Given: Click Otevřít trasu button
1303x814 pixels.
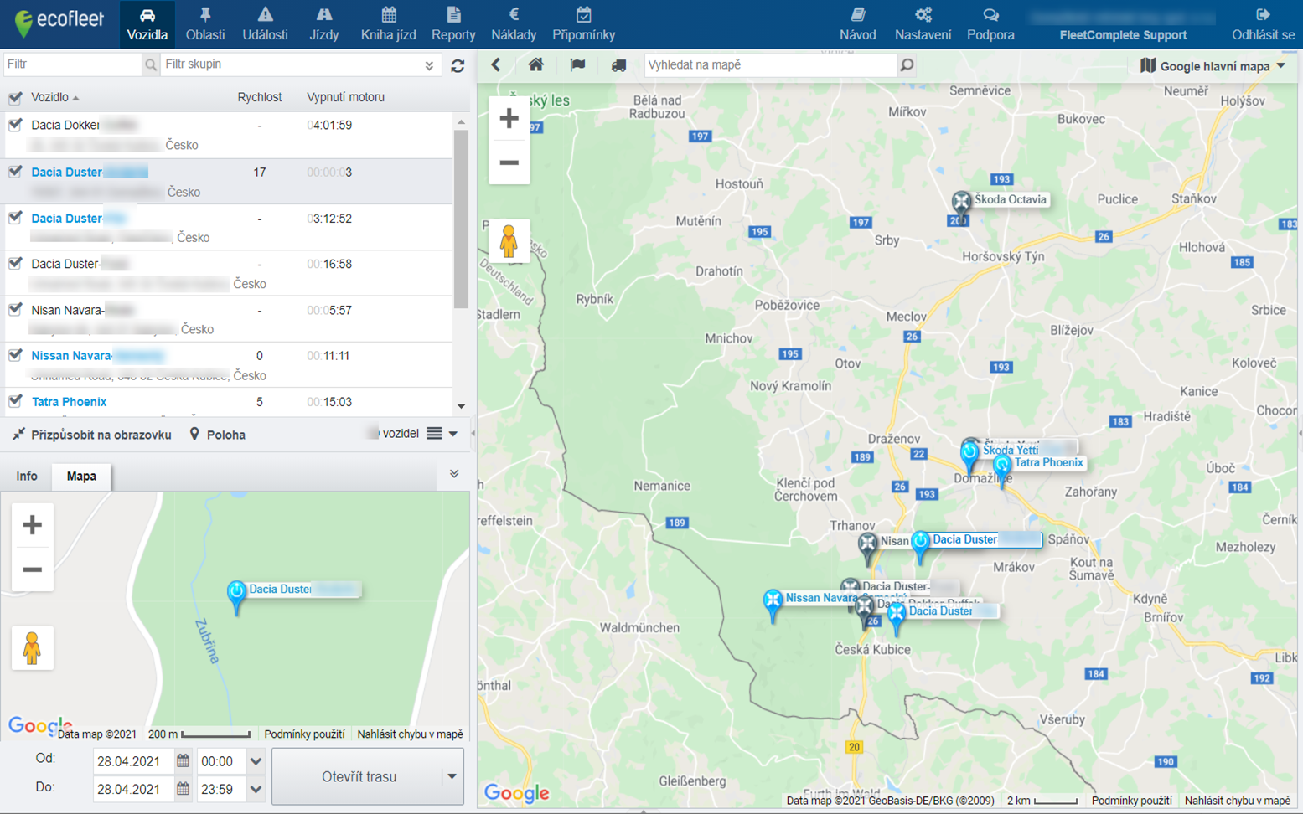Looking at the screenshot, I should 359,777.
